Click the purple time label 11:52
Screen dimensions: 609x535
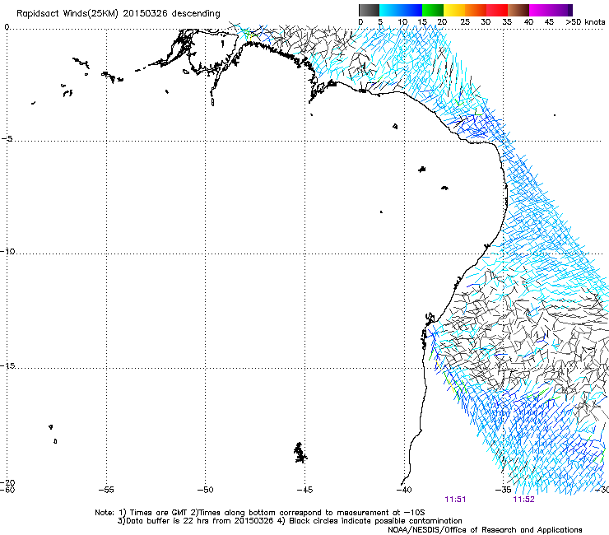[523, 500]
